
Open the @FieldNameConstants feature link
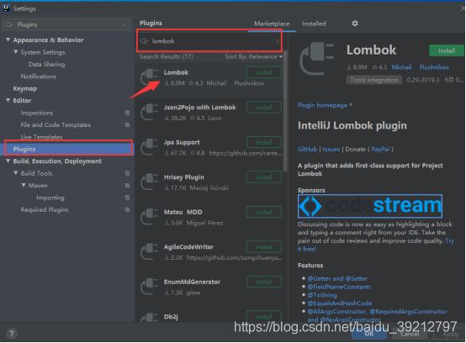click(x=339, y=287)
